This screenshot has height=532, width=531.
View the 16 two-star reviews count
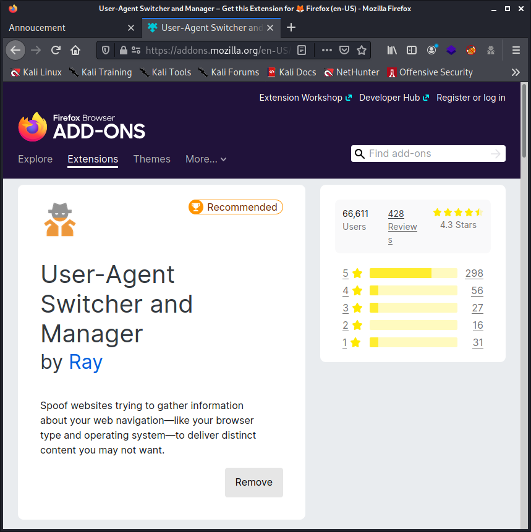(478, 325)
